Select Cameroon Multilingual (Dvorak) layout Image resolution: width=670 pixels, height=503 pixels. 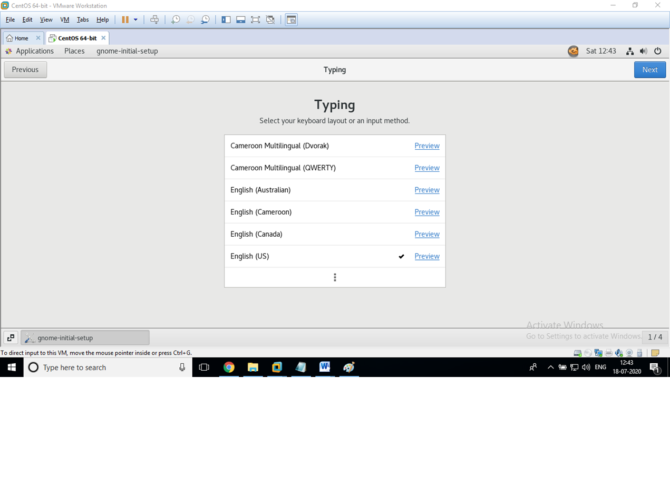point(335,146)
